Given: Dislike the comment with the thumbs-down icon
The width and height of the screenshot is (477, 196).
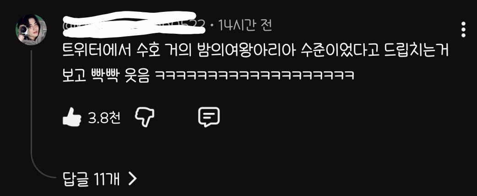Looking at the screenshot, I should 145,117.
